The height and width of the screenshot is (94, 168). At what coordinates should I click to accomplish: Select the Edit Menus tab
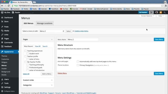point(29,23)
